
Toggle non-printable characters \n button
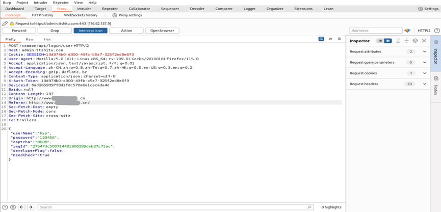(x=330, y=39)
